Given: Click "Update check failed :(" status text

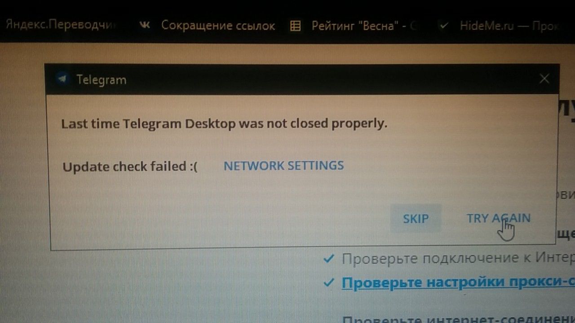Looking at the screenshot, I should pos(130,167).
